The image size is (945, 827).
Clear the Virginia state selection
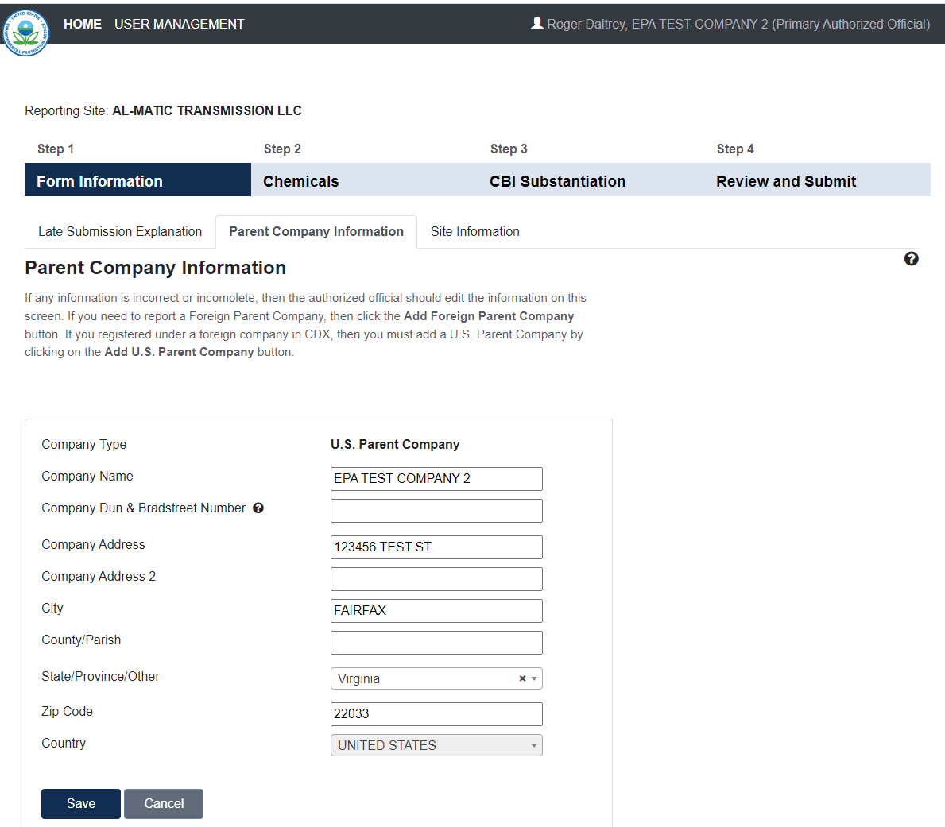(x=522, y=678)
